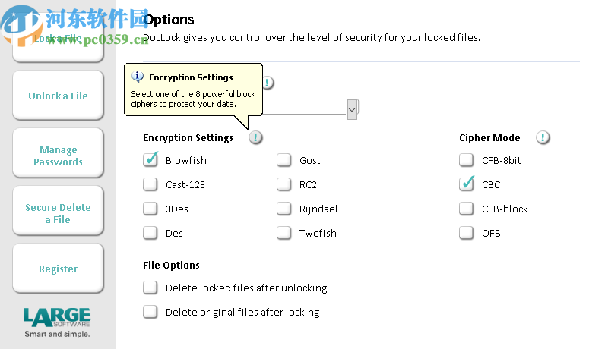Click info icon next to Encryption Settings
Screen dimensions: 605x349
click(x=256, y=137)
